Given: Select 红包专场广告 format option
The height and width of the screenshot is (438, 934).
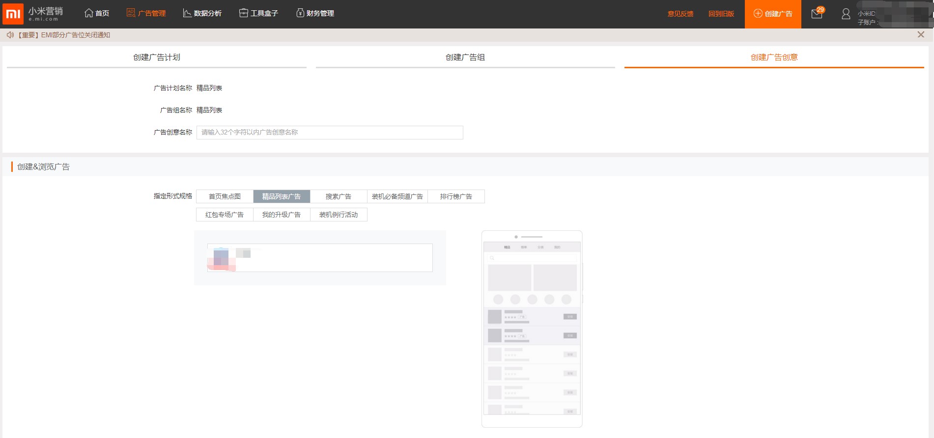Looking at the screenshot, I should 225,215.
